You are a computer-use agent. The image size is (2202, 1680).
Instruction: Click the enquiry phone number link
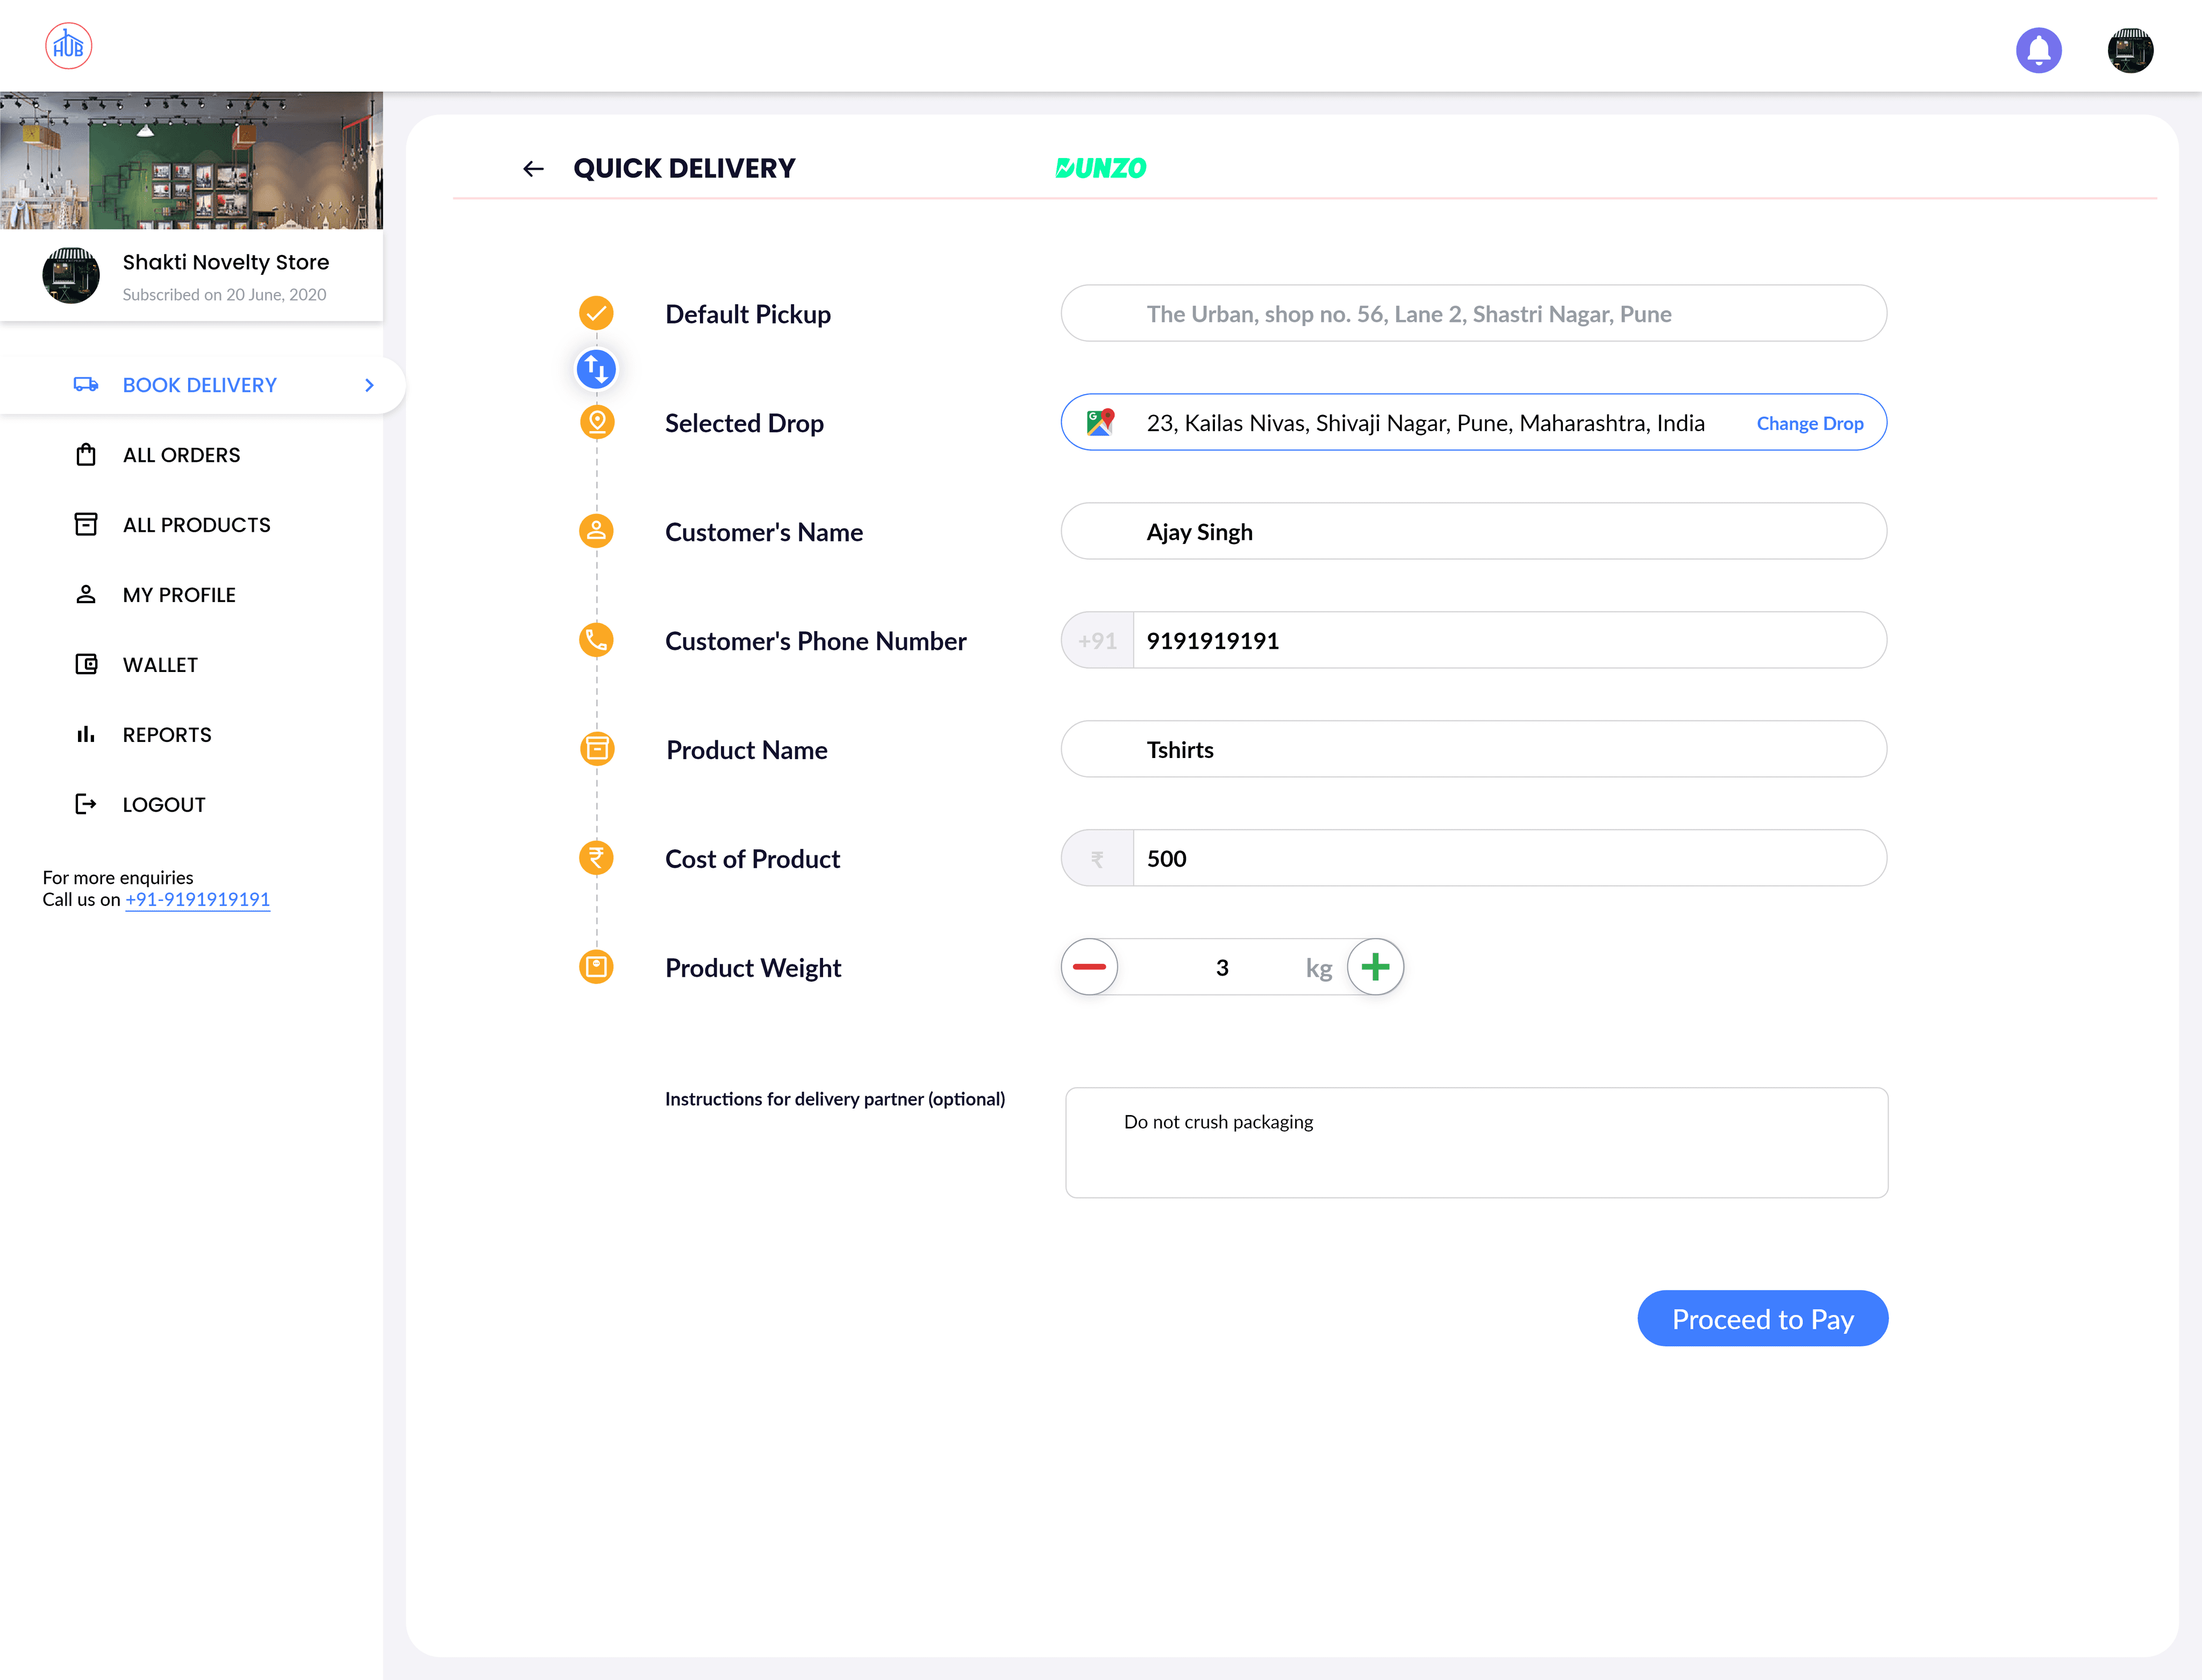coord(197,899)
